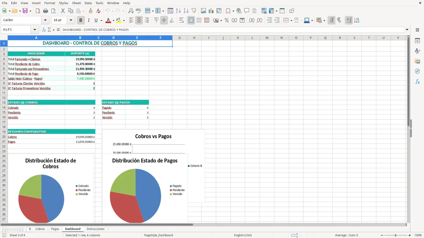The height and width of the screenshot is (238, 424).
Task: Open the Font Color dropdown arrow
Action: 113,20
